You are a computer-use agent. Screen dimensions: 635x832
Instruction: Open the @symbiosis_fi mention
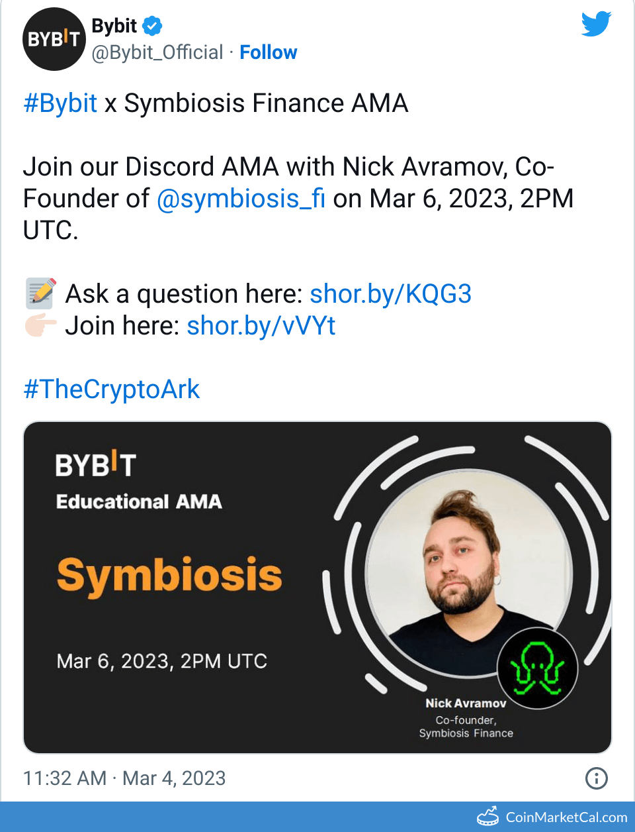click(x=241, y=199)
